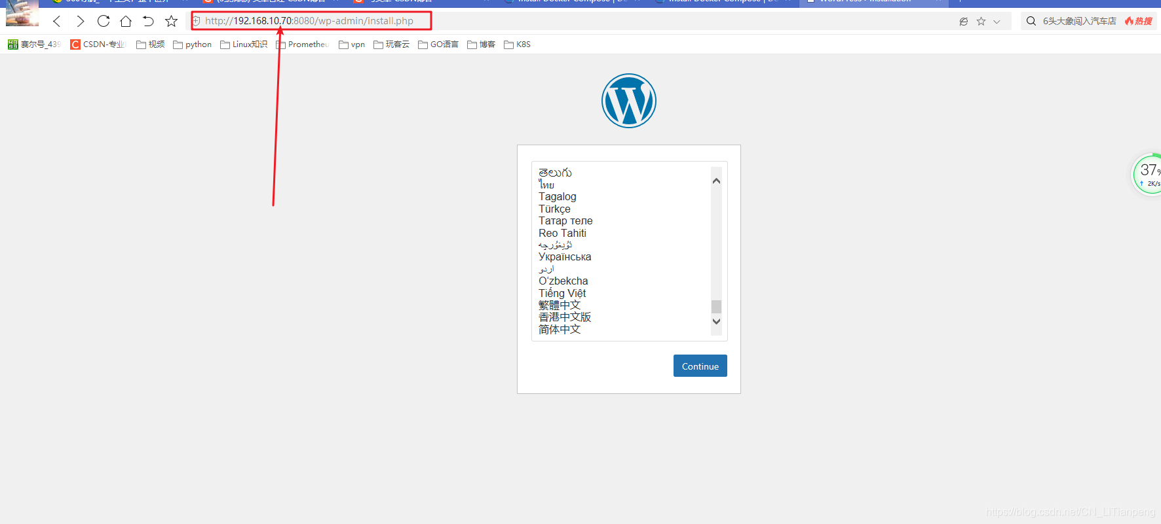1161x524 pixels.
Task: Switch to the WordPress Installation tab
Action: click(x=873, y=3)
